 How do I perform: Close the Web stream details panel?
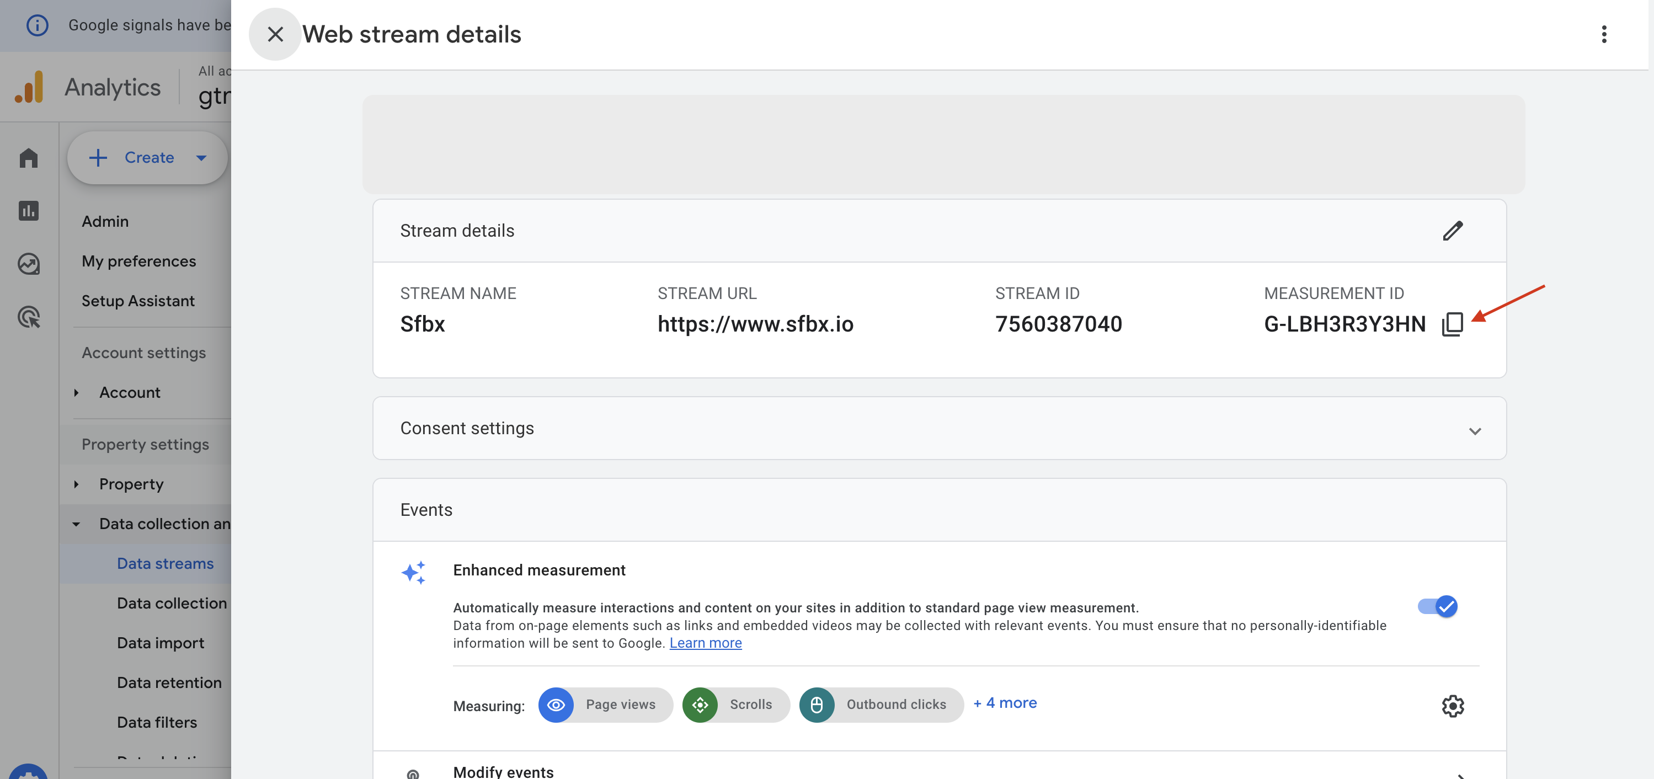(275, 34)
